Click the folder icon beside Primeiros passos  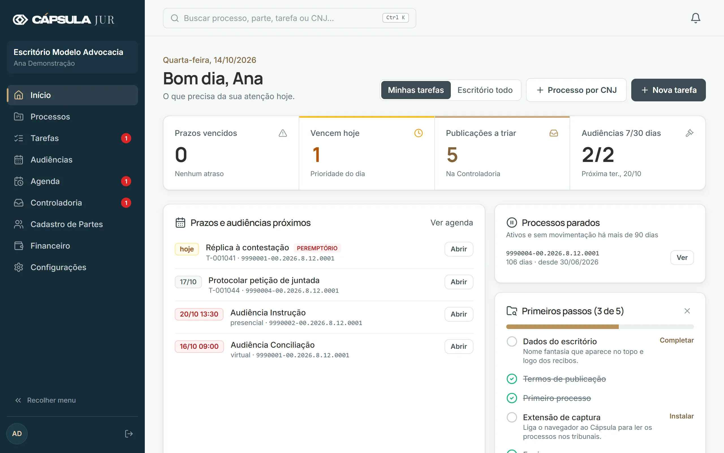(512, 311)
